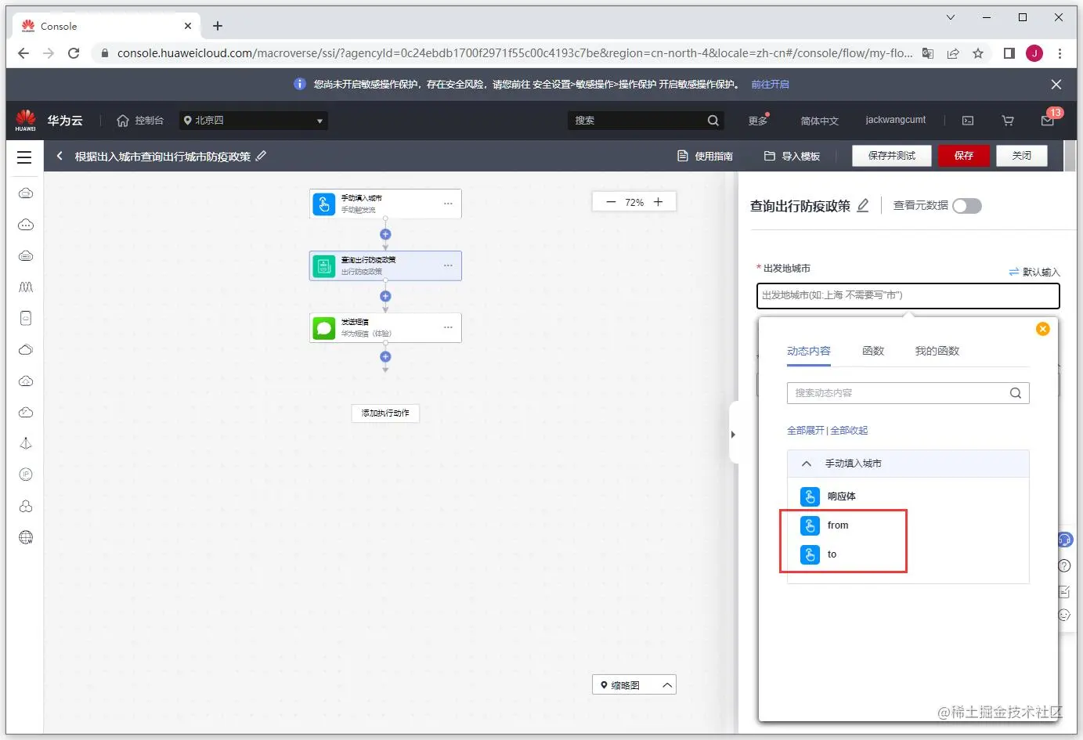Screen dimensions: 1083x740
Task: Select the 响应体 dynamic content item
Action: click(x=842, y=496)
